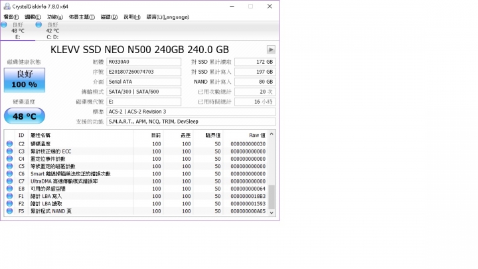
Task: Click the status circle of row C7
Action: click(9, 181)
